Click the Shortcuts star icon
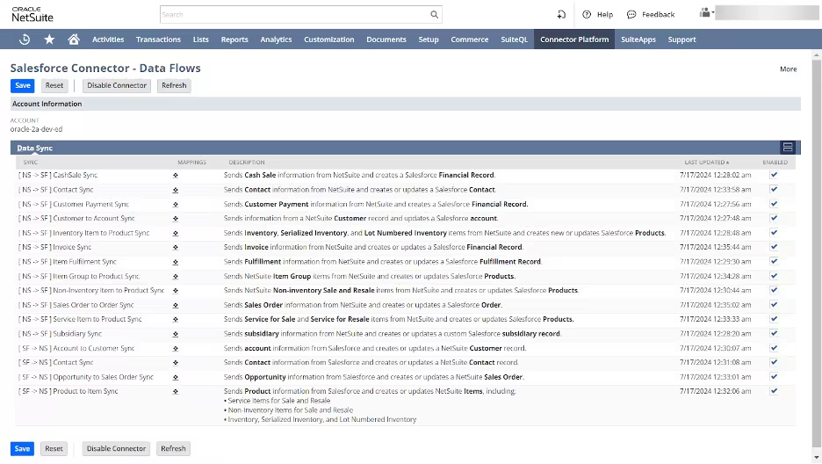 (x=49, y=40)
